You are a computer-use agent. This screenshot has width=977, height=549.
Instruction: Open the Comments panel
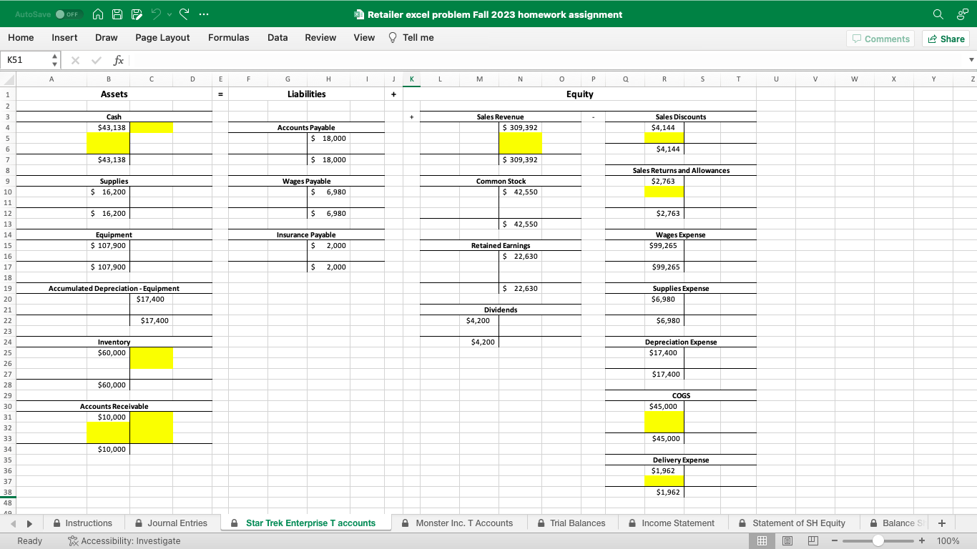880,38
